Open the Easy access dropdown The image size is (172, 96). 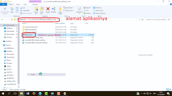[69, 10]
